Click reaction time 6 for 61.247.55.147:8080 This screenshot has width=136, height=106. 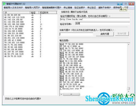[40, 52]
